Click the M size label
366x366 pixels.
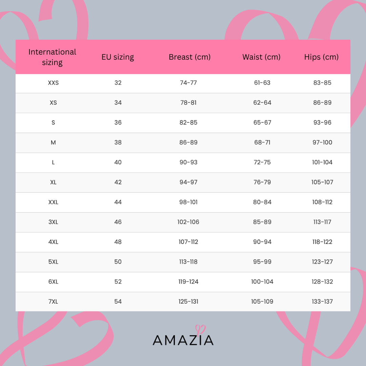[x=53, y=142]
